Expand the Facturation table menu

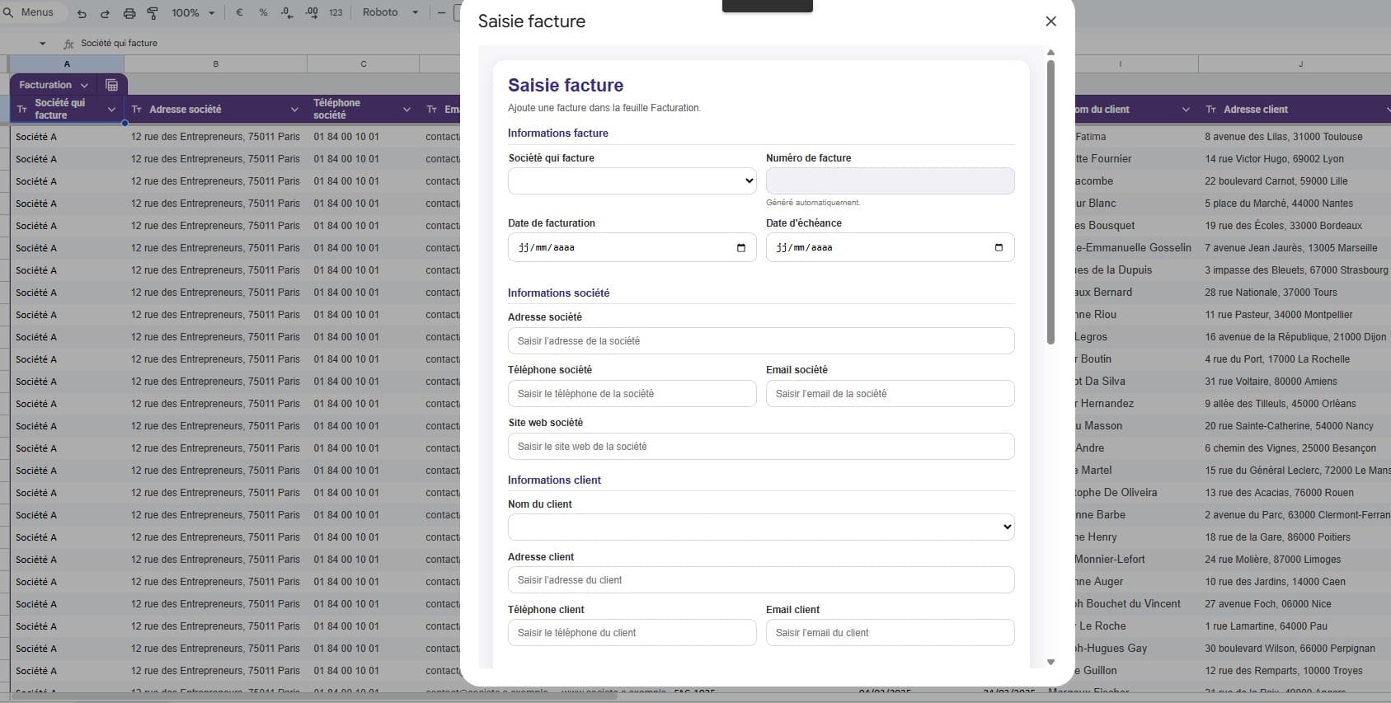(84, 85)
